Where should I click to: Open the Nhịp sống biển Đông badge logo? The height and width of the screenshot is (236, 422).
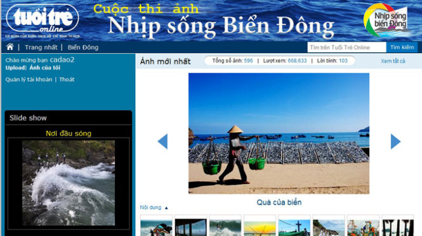click(x=385, y=20)
